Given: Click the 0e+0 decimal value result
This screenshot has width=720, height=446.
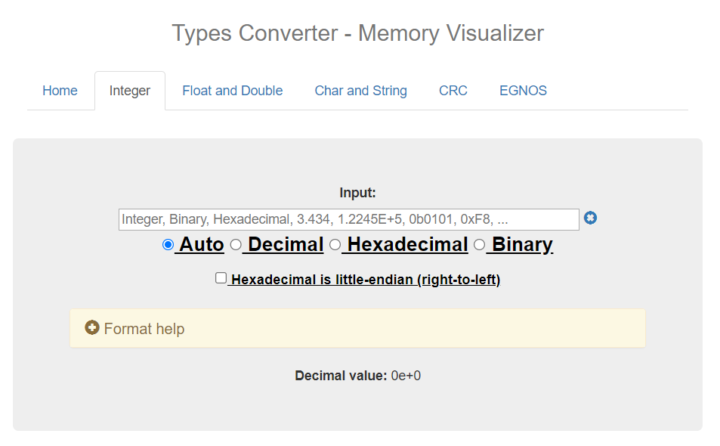Looking at the screenshot, I should [x=406, y=376].
